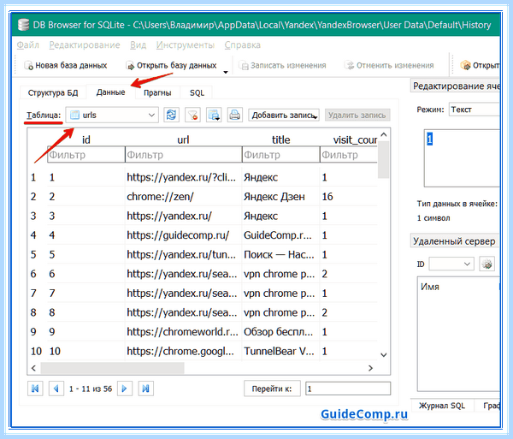Sort by the url column header

183,139
